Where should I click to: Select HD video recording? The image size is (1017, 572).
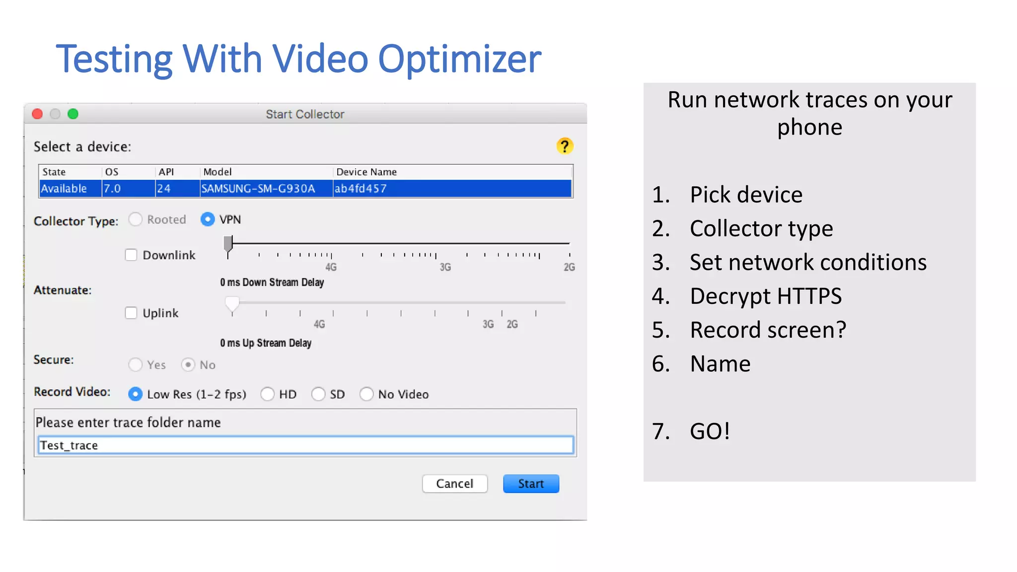[x=267, y=394]
